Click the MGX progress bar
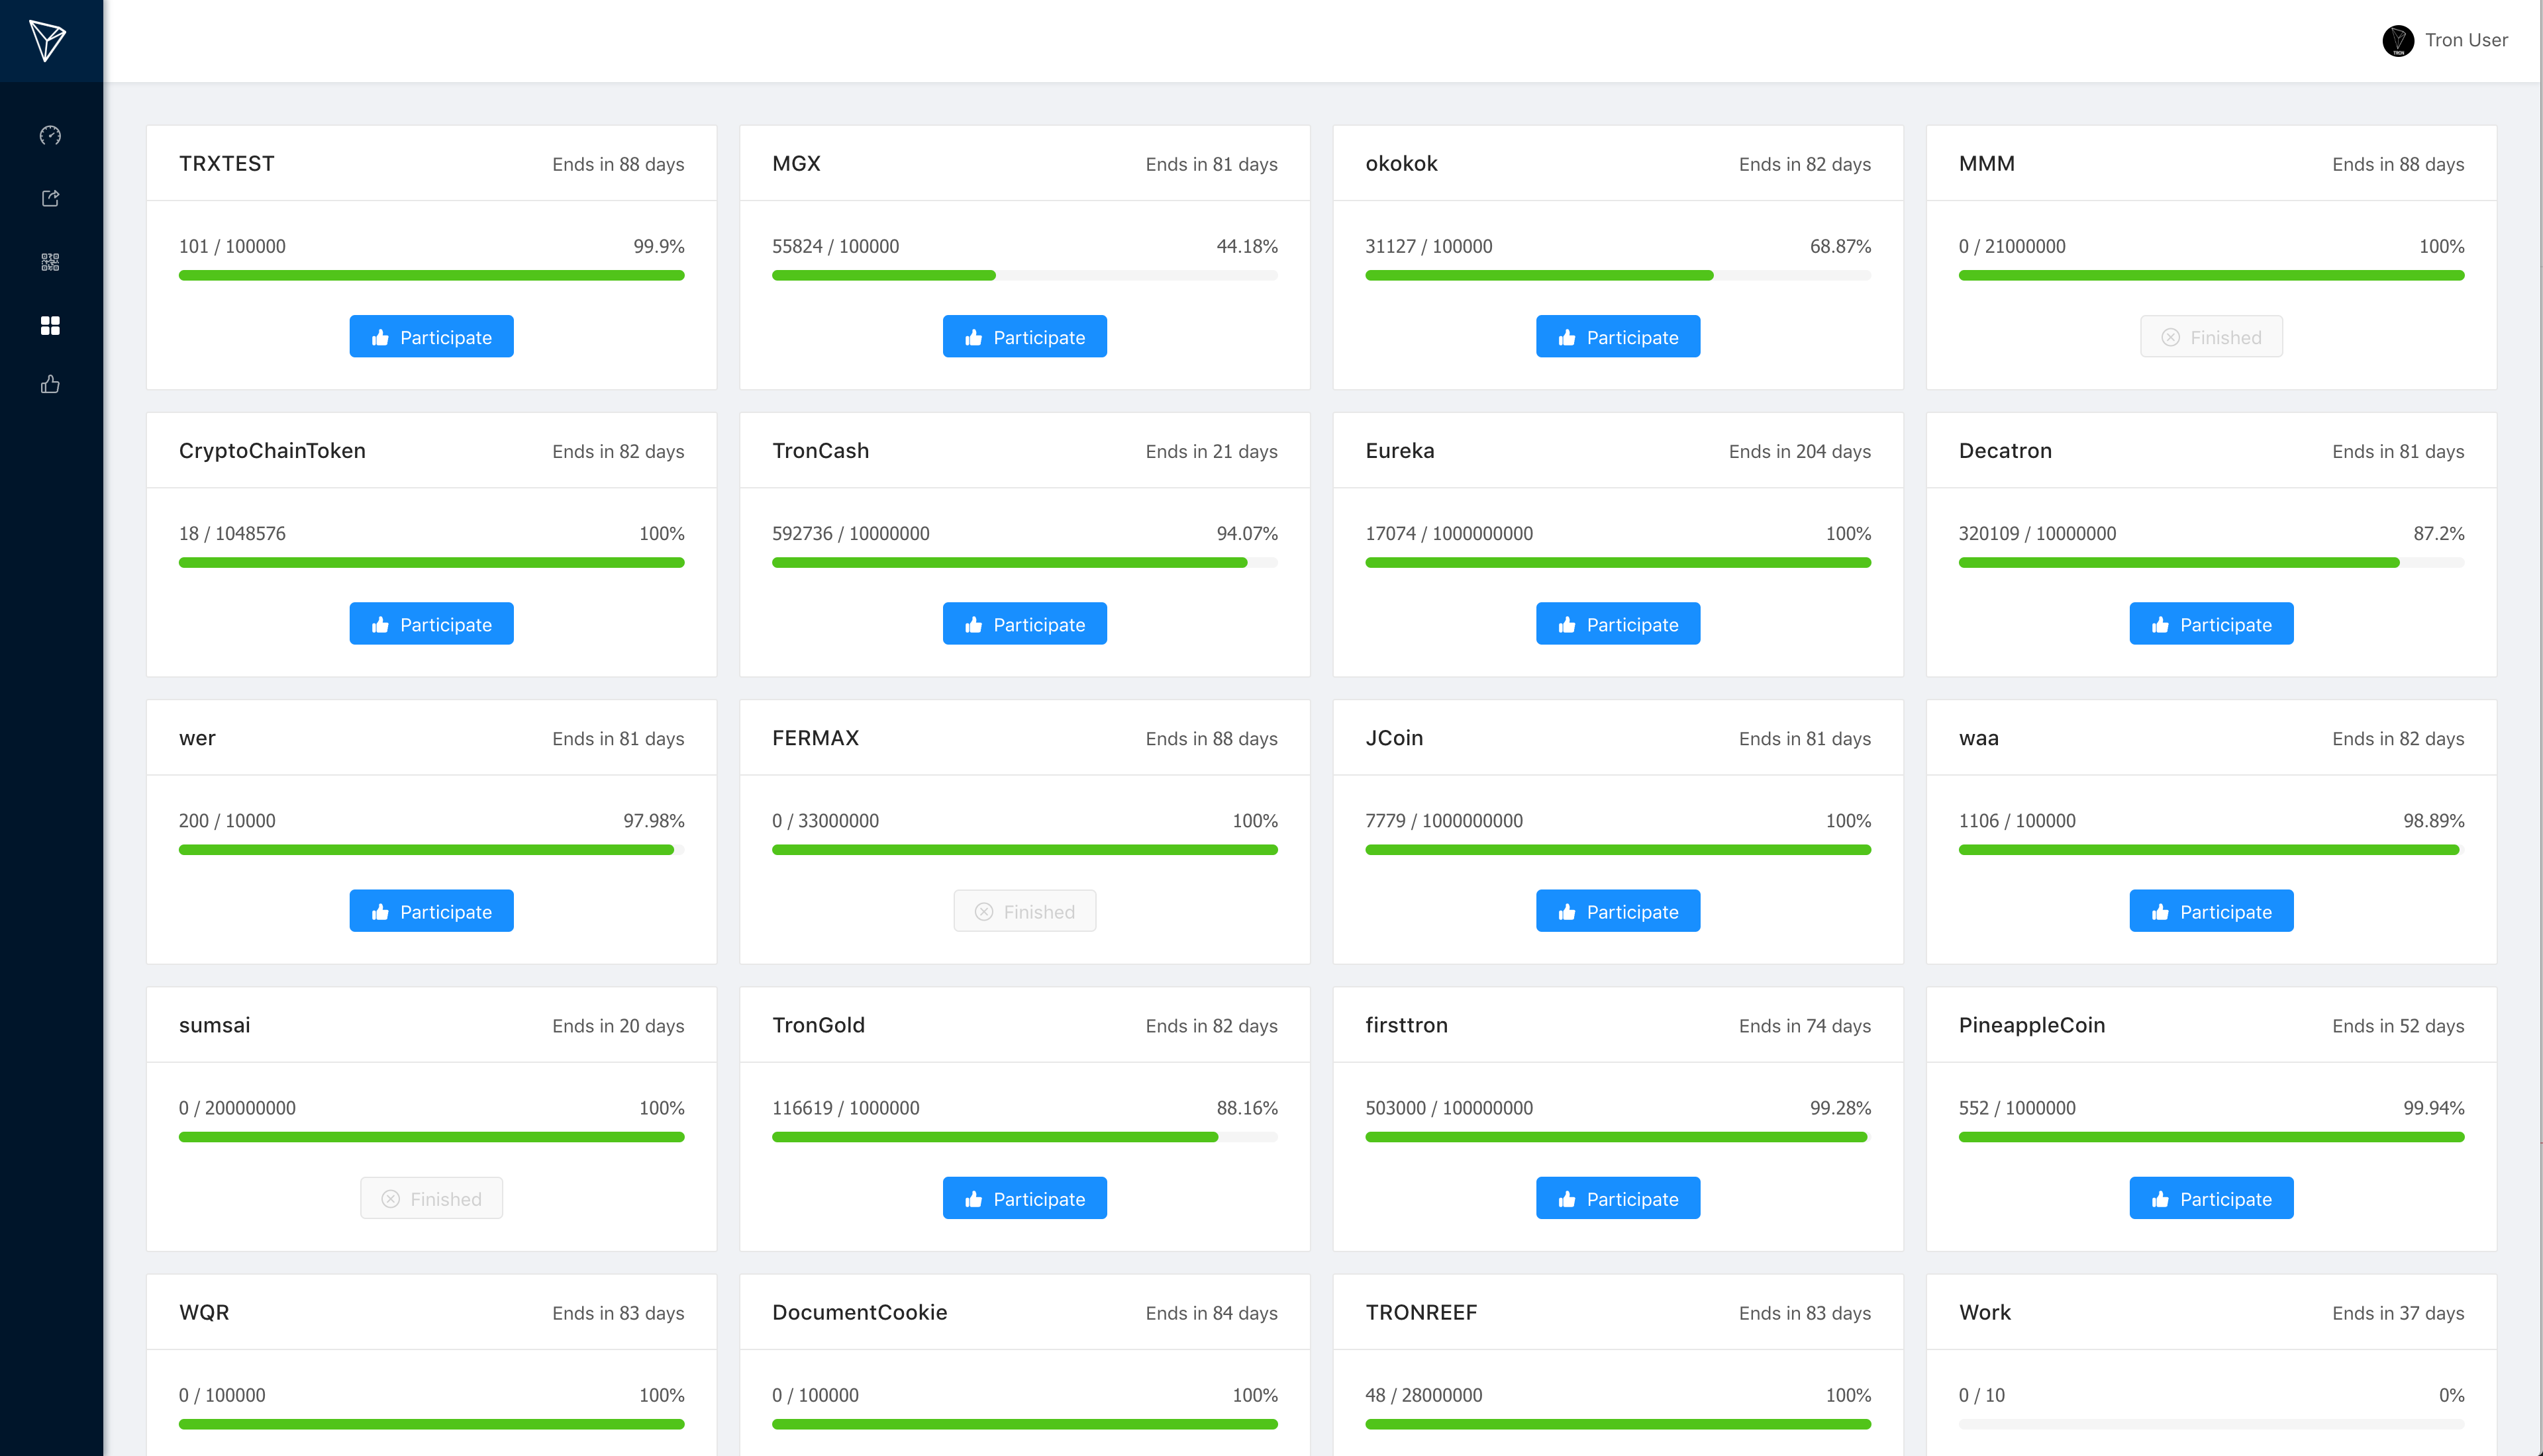This screenshot has width=2543, height=1456. click(x=1024, y=275)
